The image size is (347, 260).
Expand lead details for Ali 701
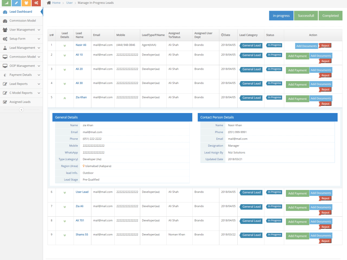pos(65,221)
